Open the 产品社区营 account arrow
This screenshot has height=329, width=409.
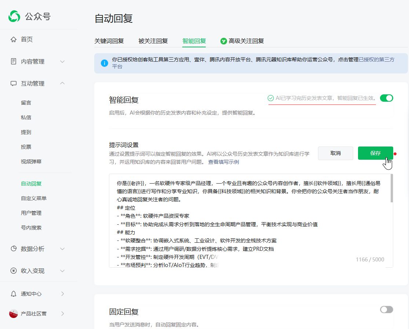[63, 314]
